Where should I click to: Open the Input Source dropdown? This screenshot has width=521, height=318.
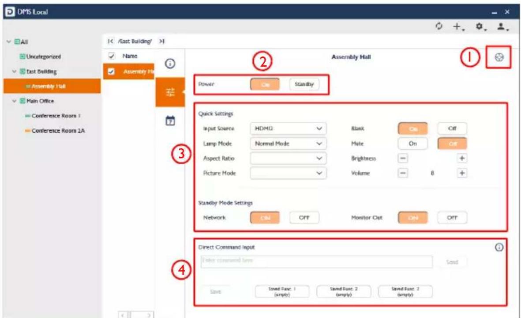(x=288, y=129)
